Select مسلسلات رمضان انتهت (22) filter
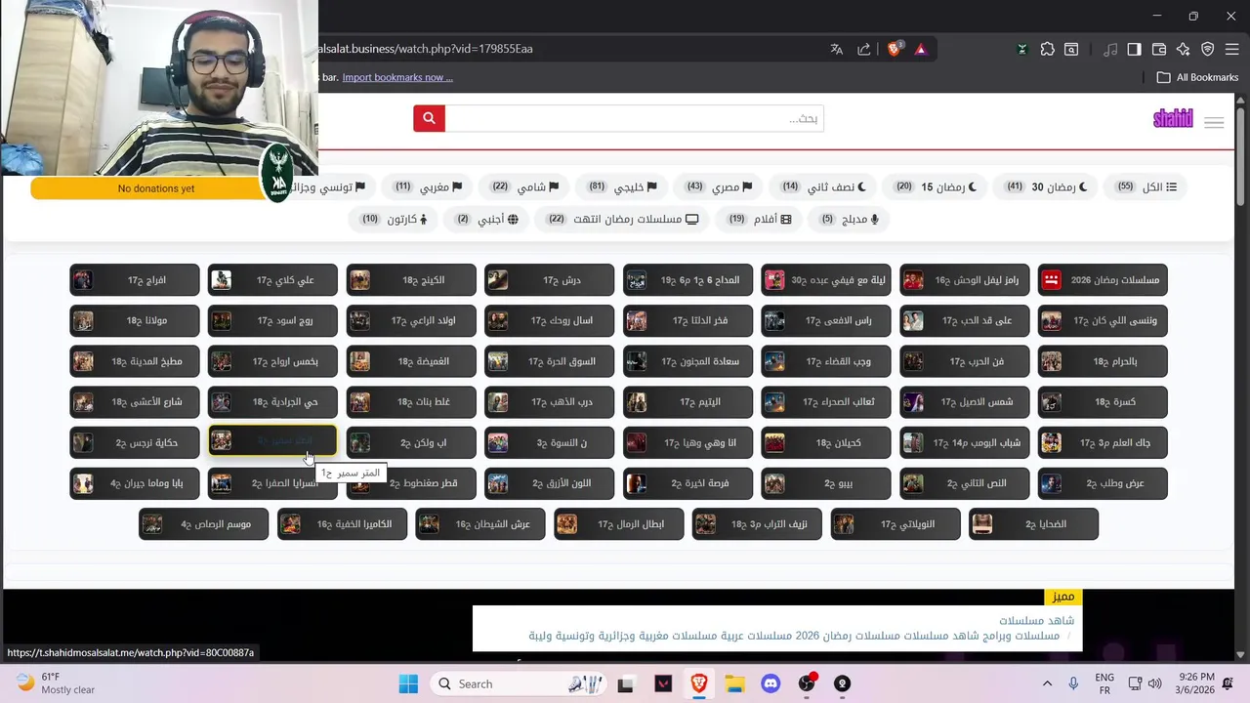Viewport: 1250px width, 703px height. pyautogui.click(x=622, y=219)
